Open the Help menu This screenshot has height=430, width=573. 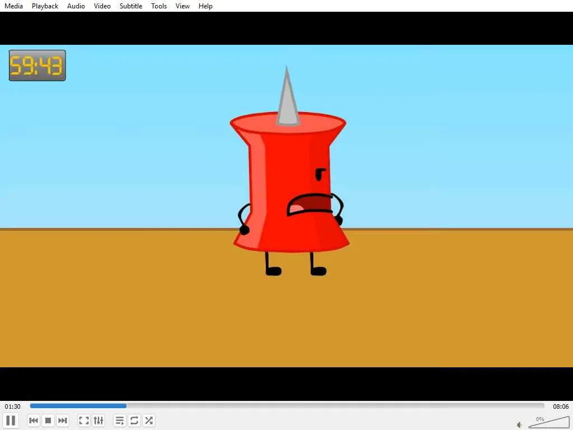pyautogui.click(x=205, y=6)
